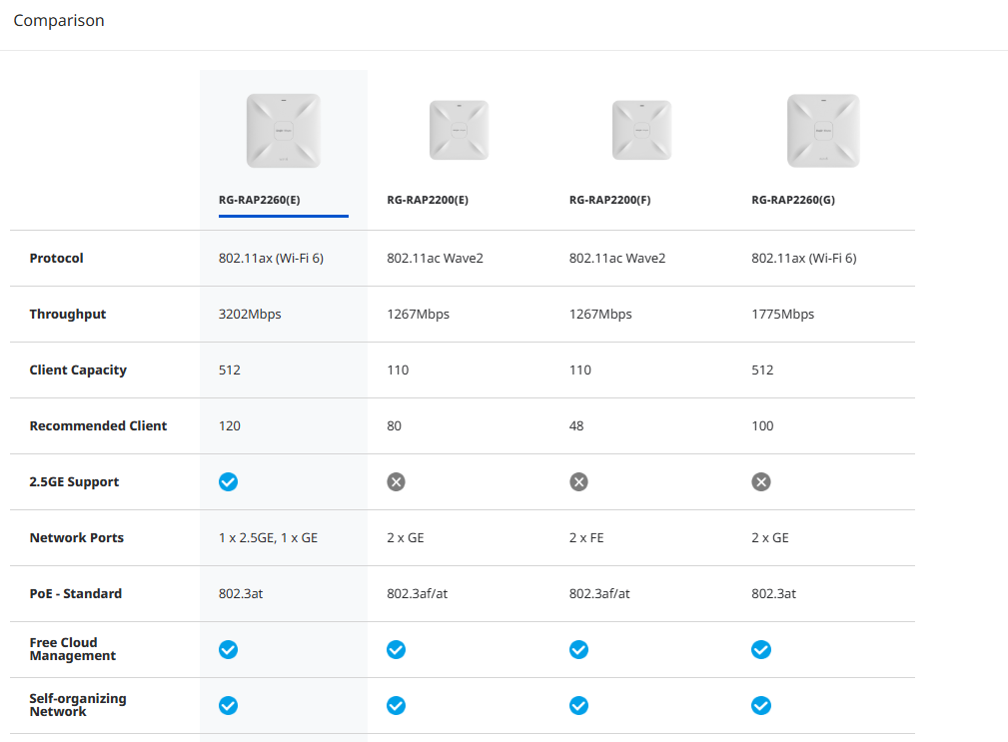
Task: Click 2 x GE ports for RG-RAP2260(G)
Action: coord(769,537)
